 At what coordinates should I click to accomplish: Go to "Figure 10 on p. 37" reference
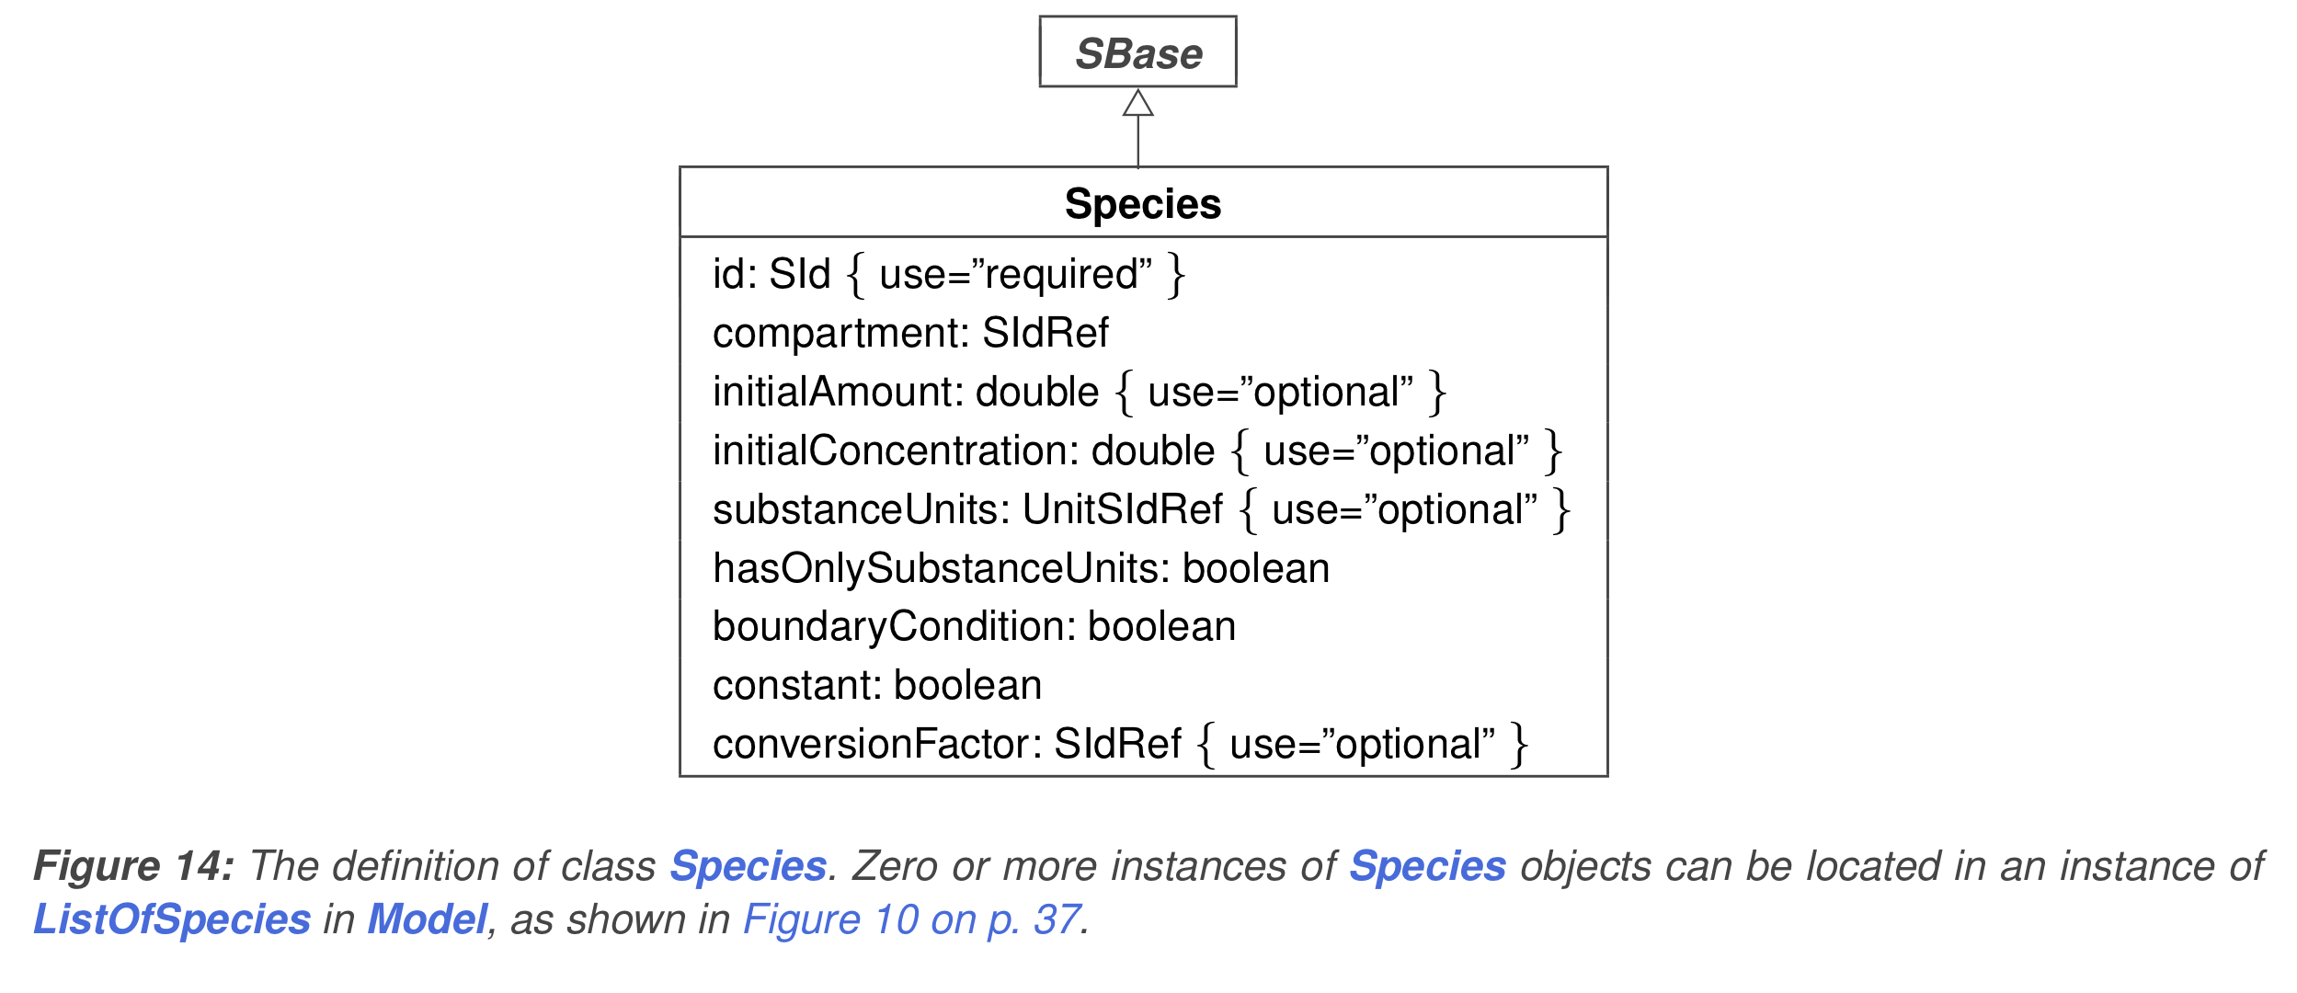911,919
